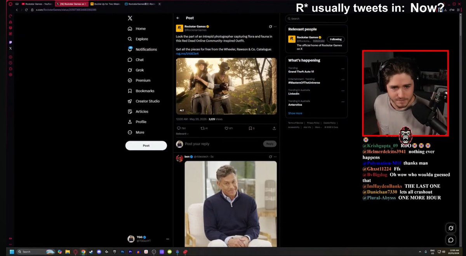Open Profile in X sidebar

(x=137, y=122)
